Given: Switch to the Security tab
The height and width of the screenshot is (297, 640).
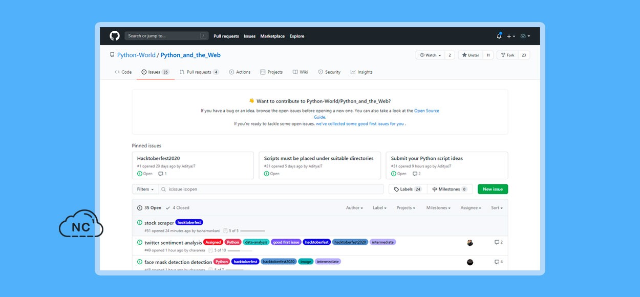Looking at the screenshot, I should pos(329,72).
